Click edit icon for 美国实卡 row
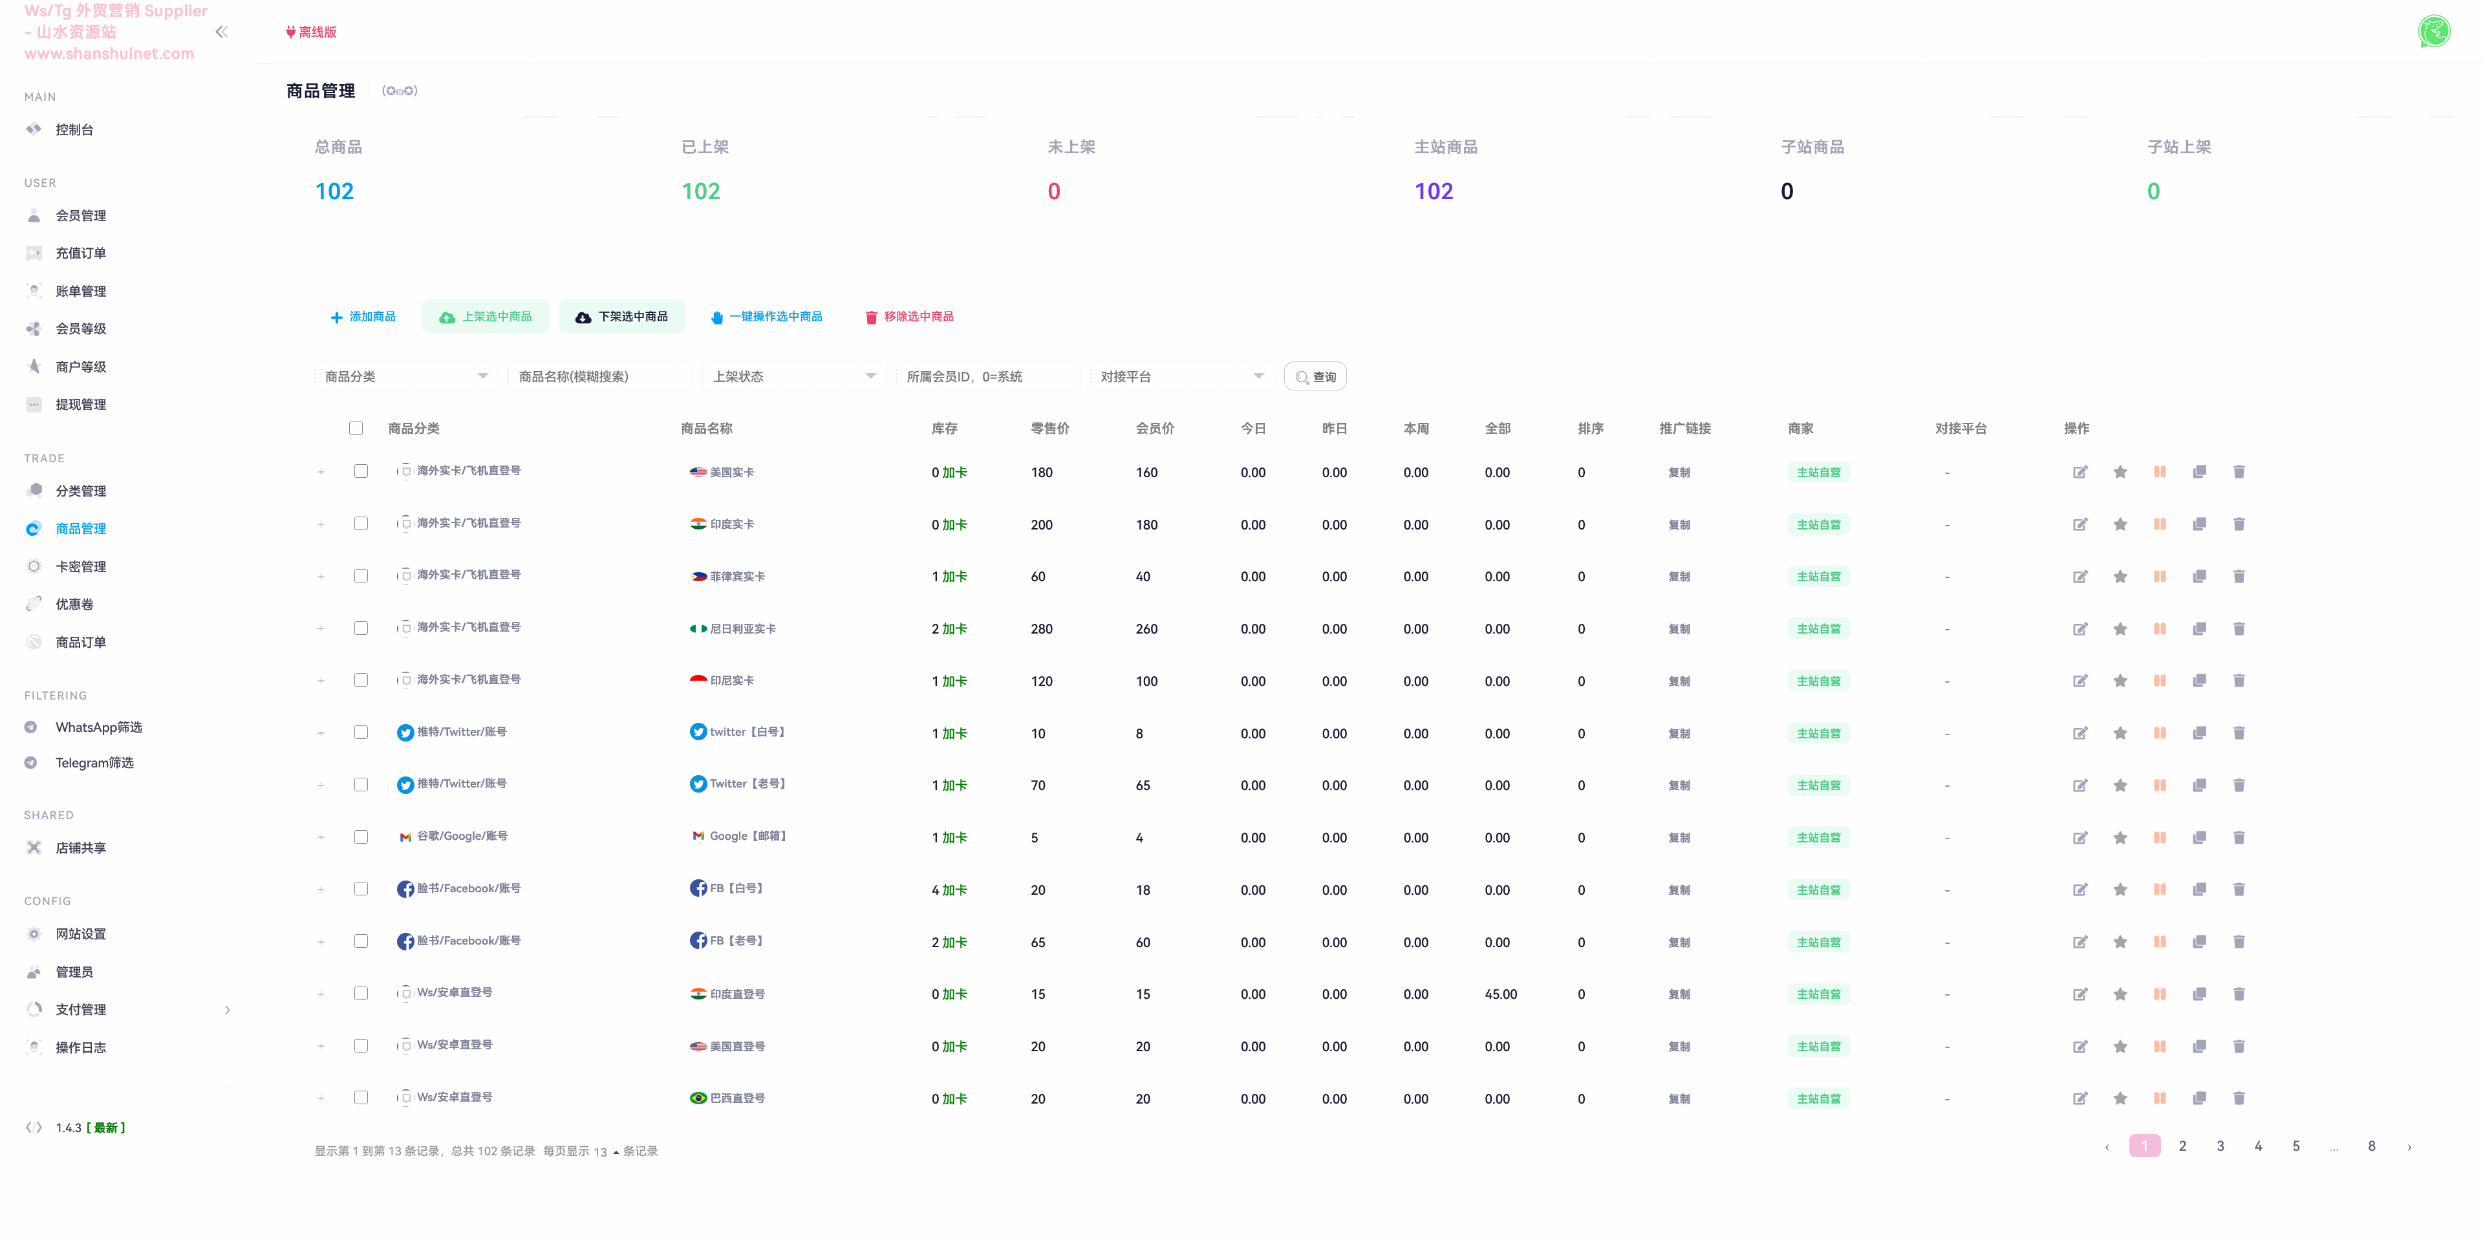 (2080, 472)
